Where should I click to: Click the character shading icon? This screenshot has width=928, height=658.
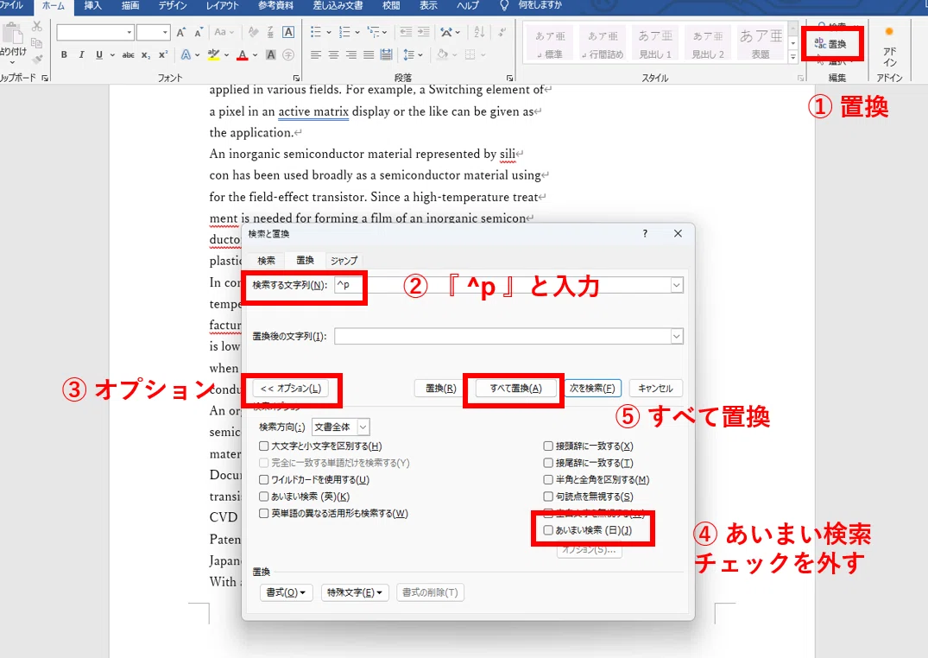coord(270,54)
